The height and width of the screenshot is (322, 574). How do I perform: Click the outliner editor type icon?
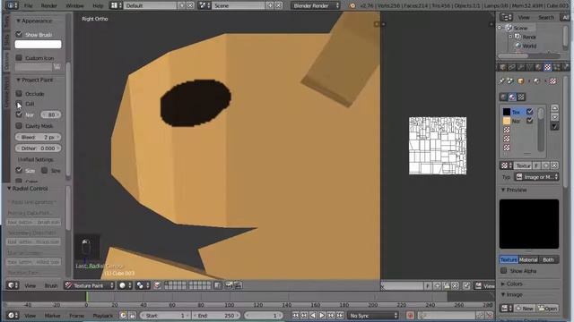[x=506, y=17]
